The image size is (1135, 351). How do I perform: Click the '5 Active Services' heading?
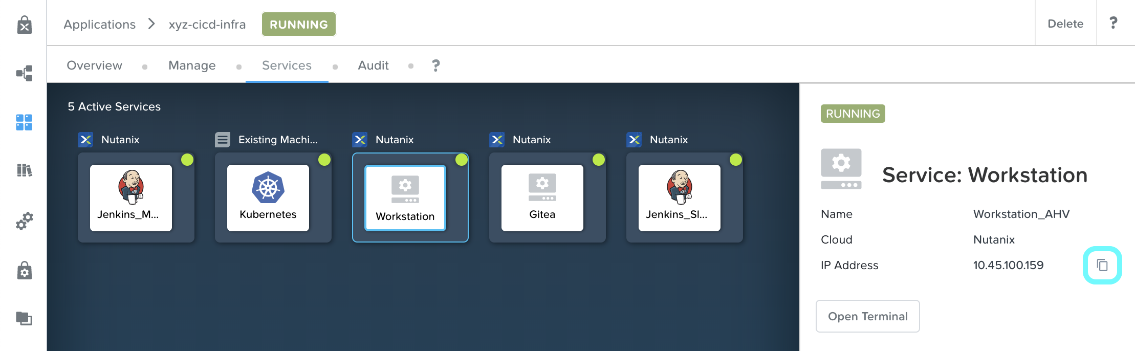click(x=114, y=106)
